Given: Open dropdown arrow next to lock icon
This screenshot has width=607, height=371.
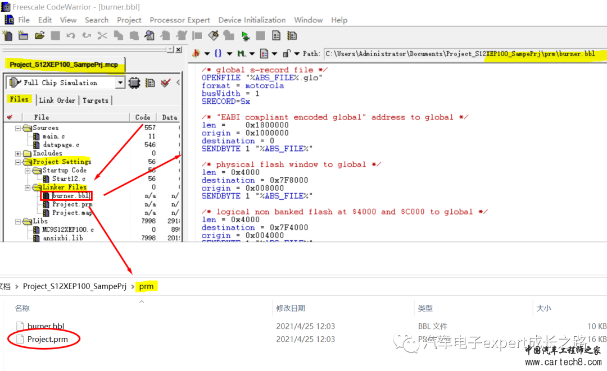Looking at the screenshot, I should point(297,54).
